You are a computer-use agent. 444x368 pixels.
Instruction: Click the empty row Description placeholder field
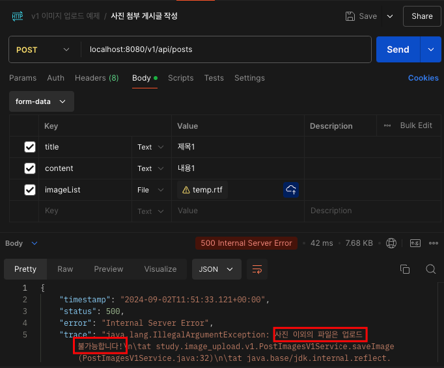372,211
